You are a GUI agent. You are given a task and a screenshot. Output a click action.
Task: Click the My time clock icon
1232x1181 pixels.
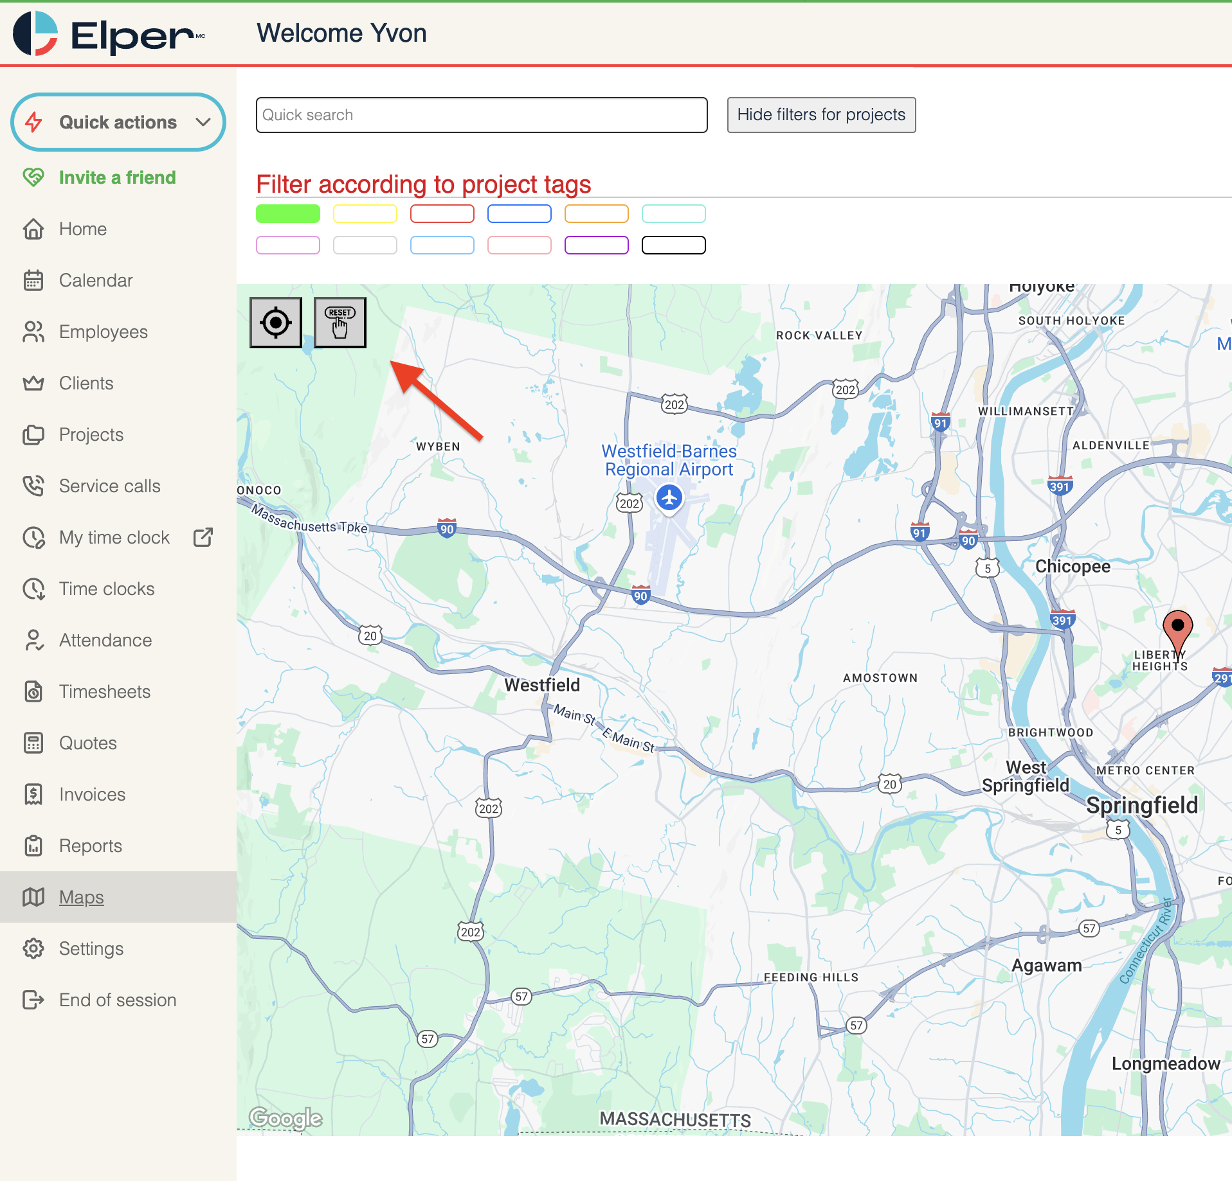coord(33,537)
